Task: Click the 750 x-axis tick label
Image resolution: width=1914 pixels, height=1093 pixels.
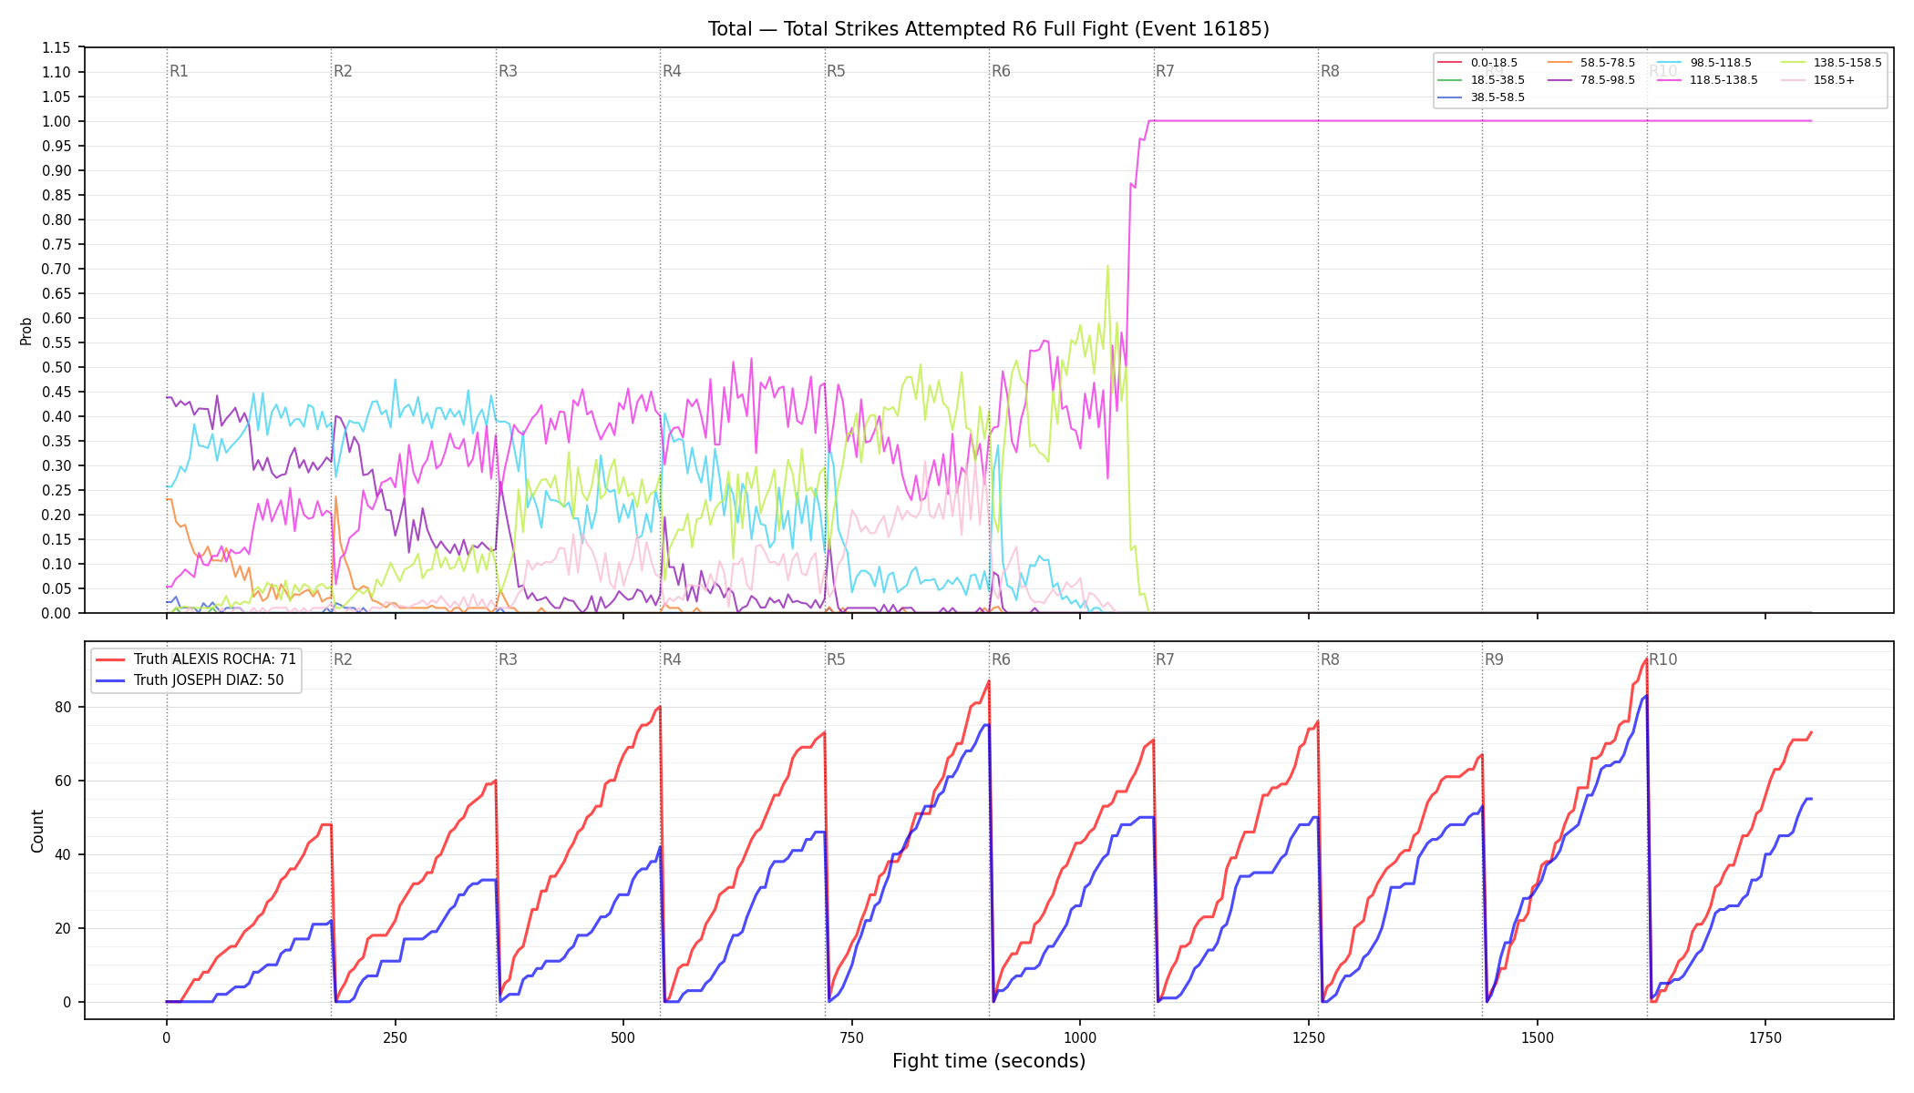Action: 852,1037
